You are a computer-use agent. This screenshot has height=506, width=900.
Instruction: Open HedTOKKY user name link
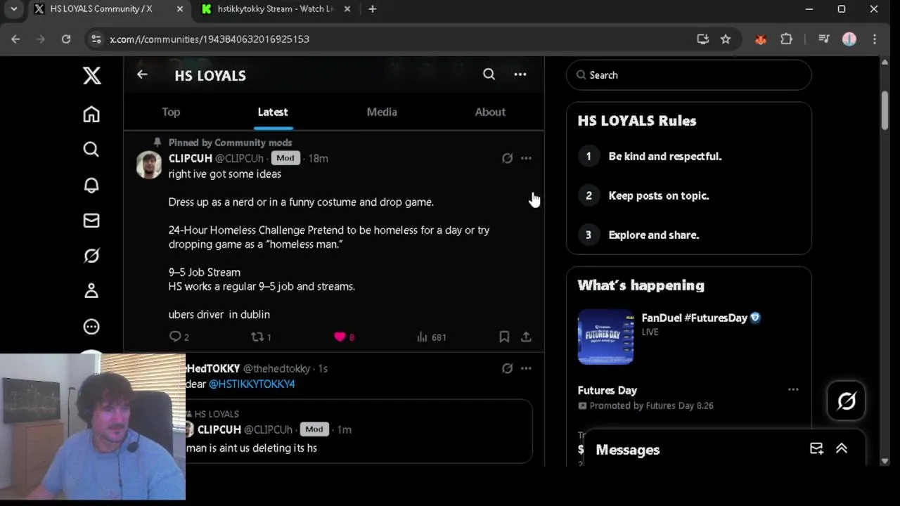tap(214, 368)
